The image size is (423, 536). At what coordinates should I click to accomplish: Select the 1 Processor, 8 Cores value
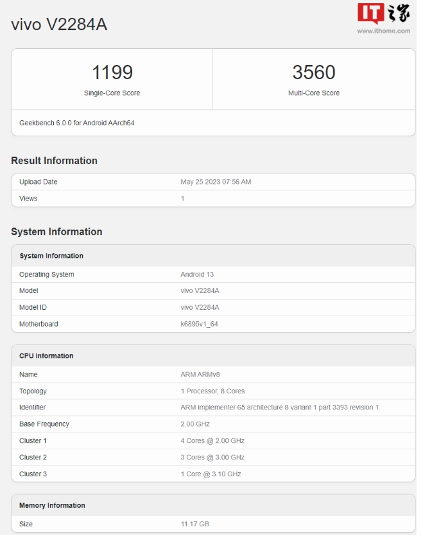click(212, 391)
